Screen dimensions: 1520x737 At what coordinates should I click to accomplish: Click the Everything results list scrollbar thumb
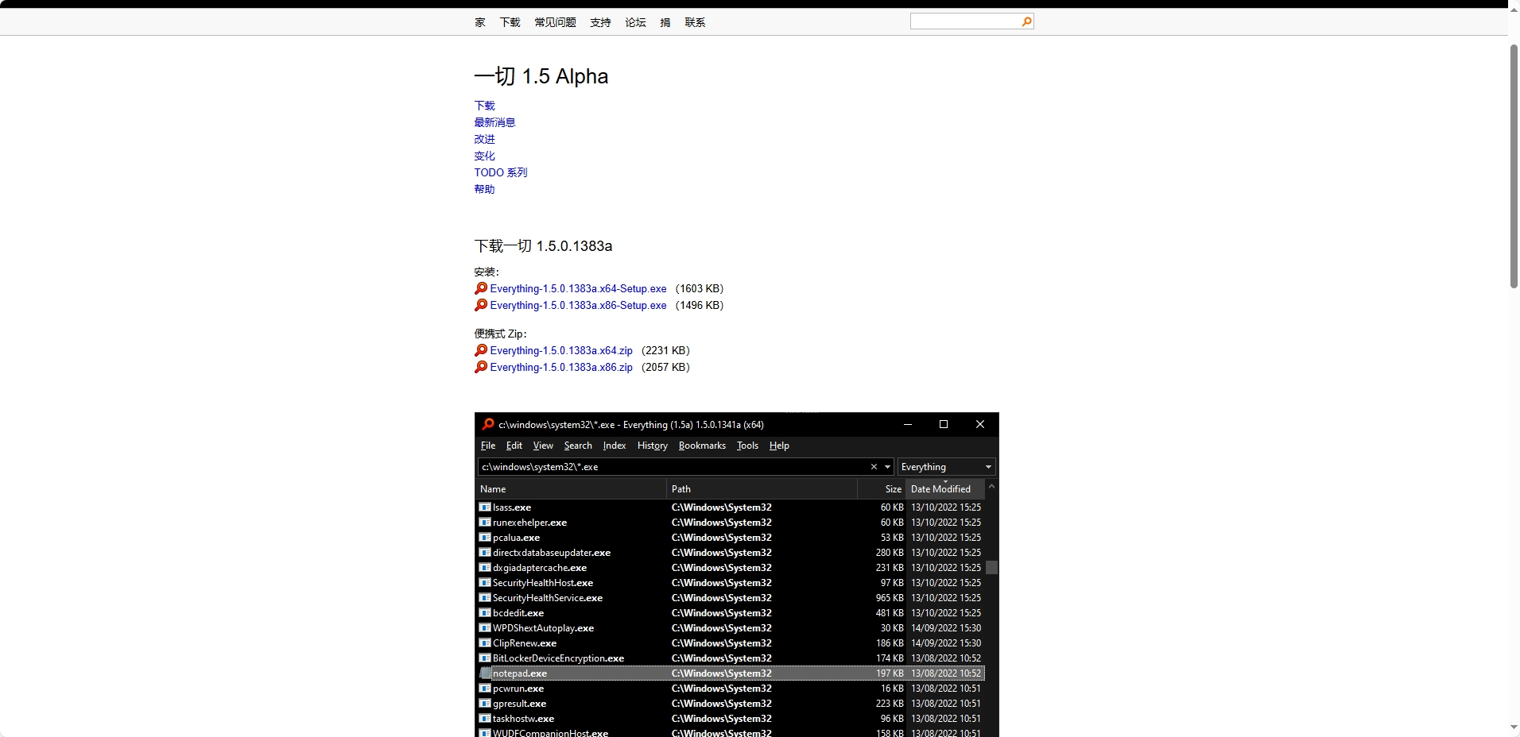(x=991, y=567)
